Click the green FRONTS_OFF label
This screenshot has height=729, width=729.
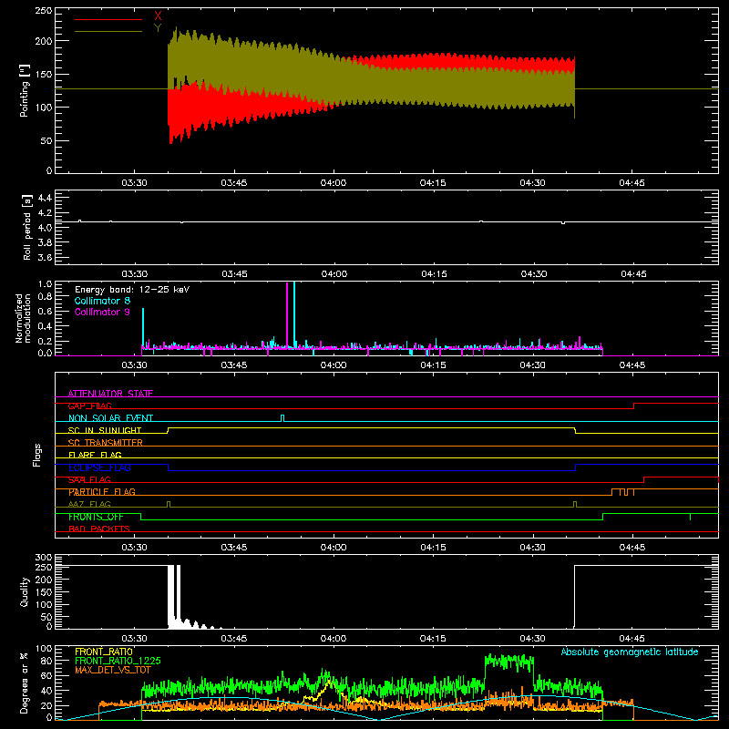[x=96, y=517]
